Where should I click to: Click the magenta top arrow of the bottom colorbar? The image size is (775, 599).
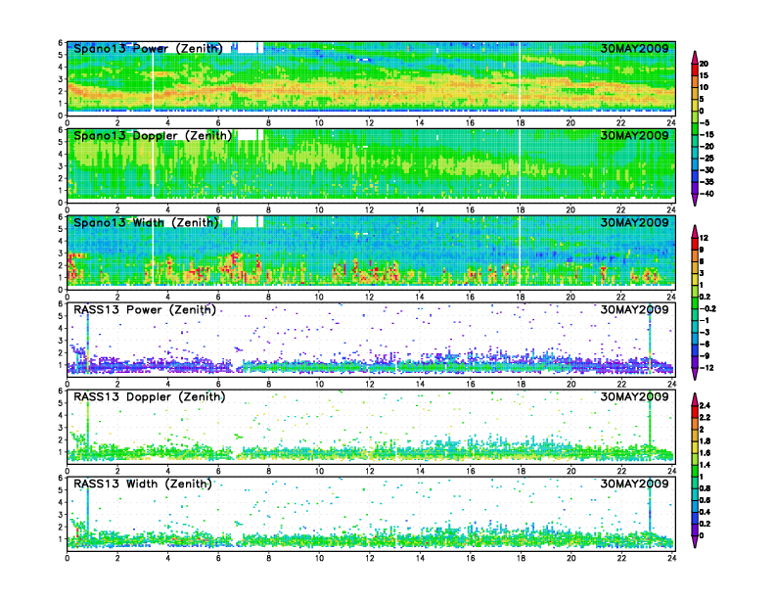[695, 399]
